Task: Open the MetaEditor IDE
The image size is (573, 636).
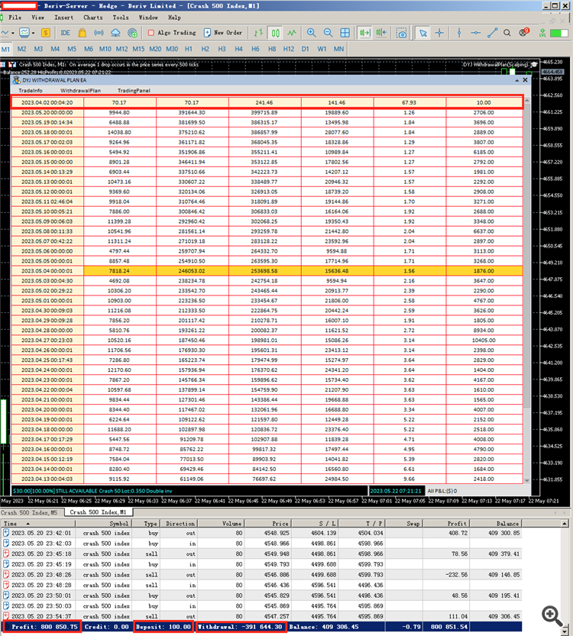Action: (x=66, y=33)
